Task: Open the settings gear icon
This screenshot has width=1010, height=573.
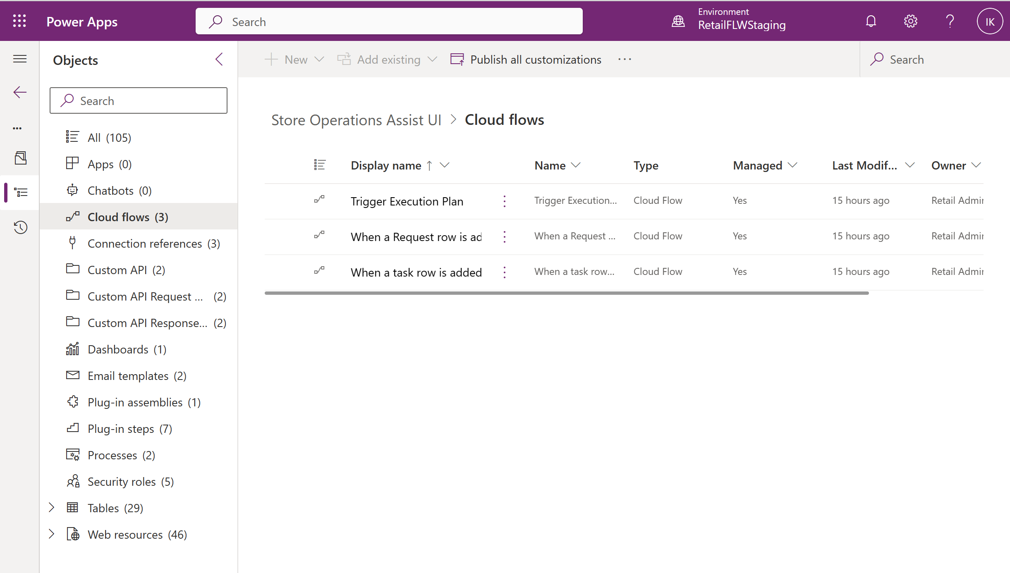Action: (910, 21)
